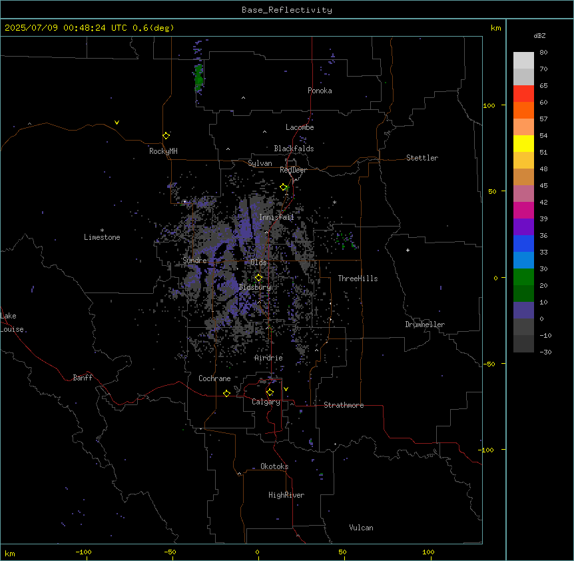
Task: Select the yellow diamond marker above Calgary label
Action: click(270, 392)
